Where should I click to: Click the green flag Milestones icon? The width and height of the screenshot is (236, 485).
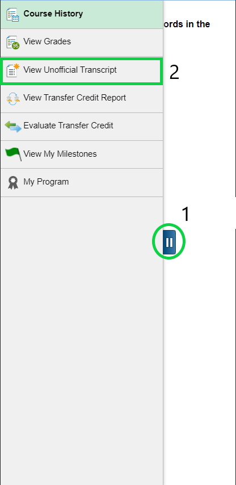[13, 154]
